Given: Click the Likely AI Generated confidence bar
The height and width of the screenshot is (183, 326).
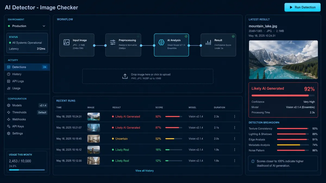Looking at the screenshot, I should pos(283,95).
